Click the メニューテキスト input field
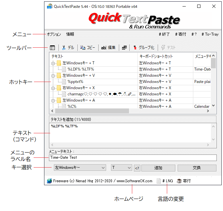The image size is (223, 211). click(x=133, y=158)
